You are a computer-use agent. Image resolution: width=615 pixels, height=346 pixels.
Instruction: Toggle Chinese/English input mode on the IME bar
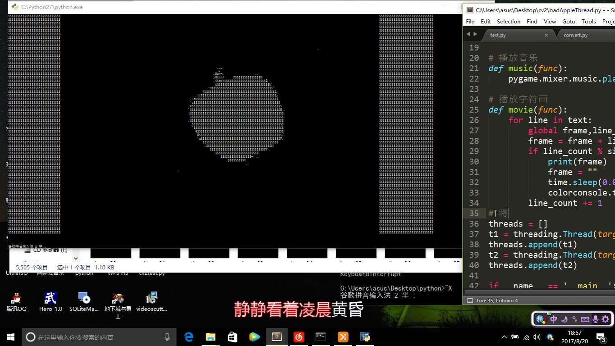pos(554,319)
